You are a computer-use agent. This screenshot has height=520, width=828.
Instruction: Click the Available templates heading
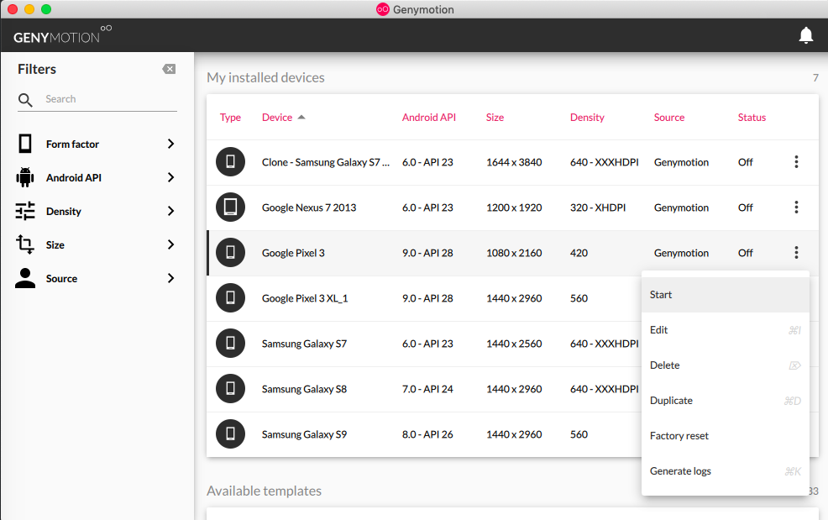click(264, 491)
